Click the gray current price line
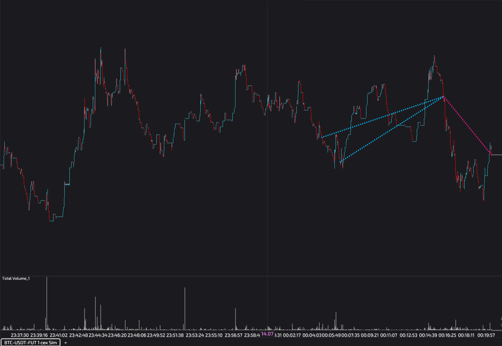 [497, 155]
